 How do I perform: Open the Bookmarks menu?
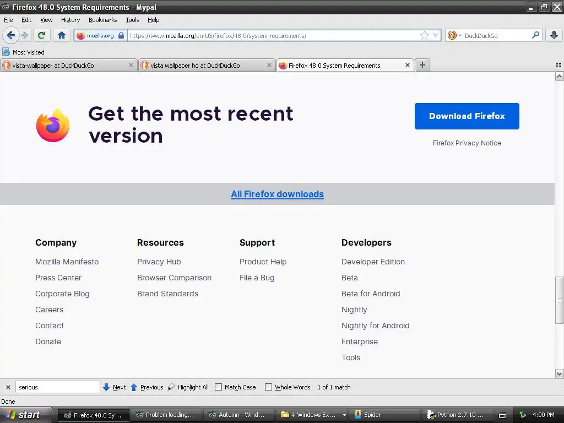tap(102, 20)
